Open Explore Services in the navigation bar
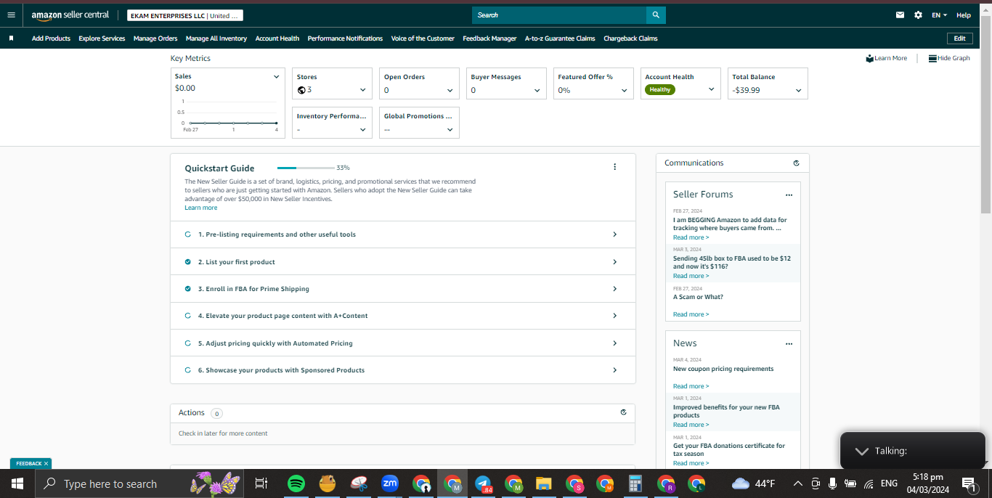 pos(102,38)
